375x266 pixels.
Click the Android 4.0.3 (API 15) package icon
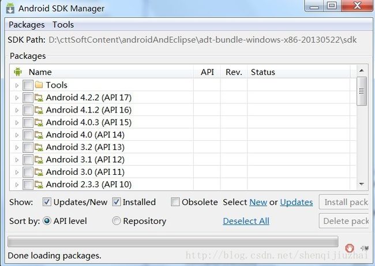tap(39, 122)
